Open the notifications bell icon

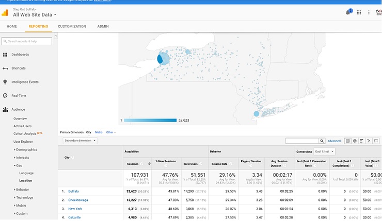click(x=348, y=12)
